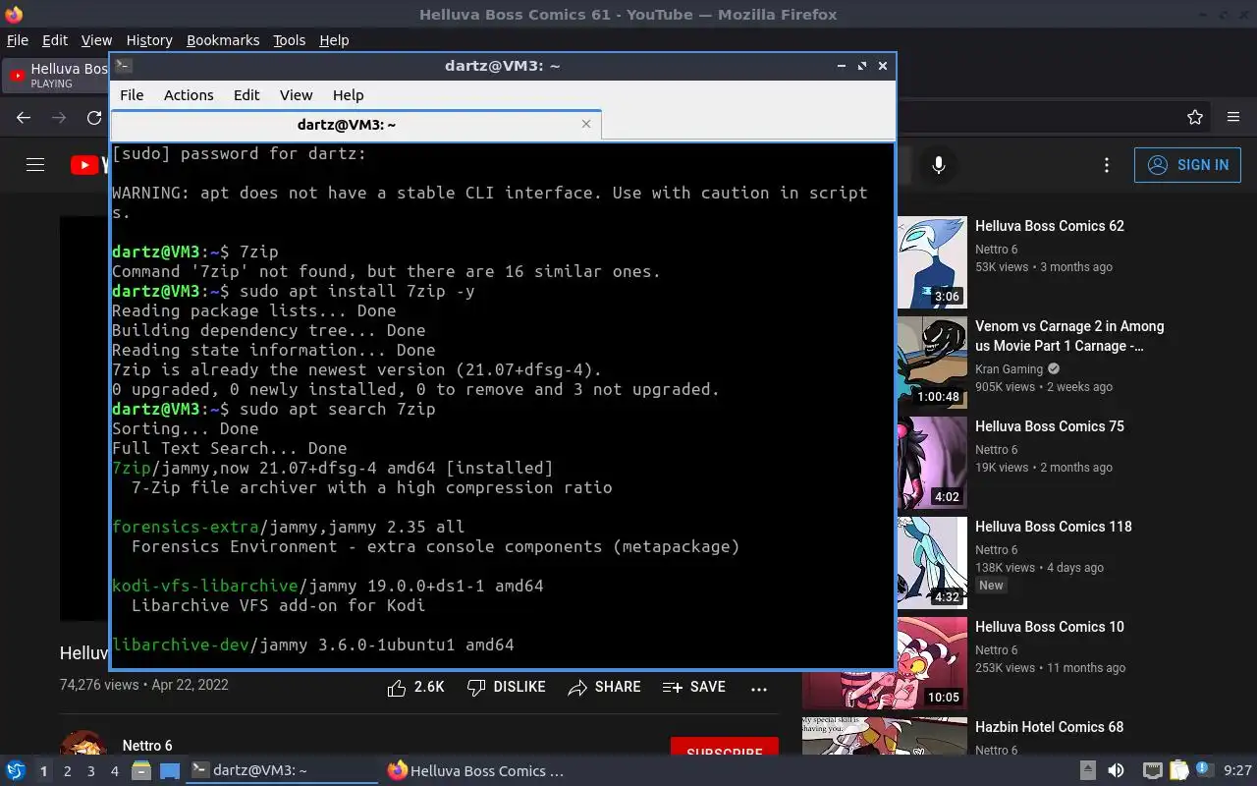Click terminal window title bar icon
Viewport: 1257px width, 786px height.
click(x=123, y=66)
